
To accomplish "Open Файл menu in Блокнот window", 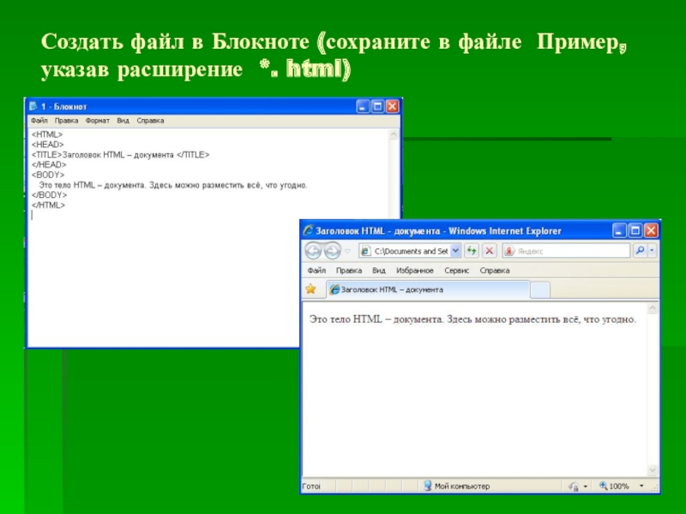I will coord(39,120).
